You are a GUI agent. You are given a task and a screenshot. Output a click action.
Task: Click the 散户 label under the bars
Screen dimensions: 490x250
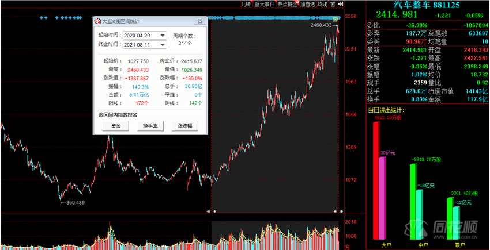pos(460,245)
